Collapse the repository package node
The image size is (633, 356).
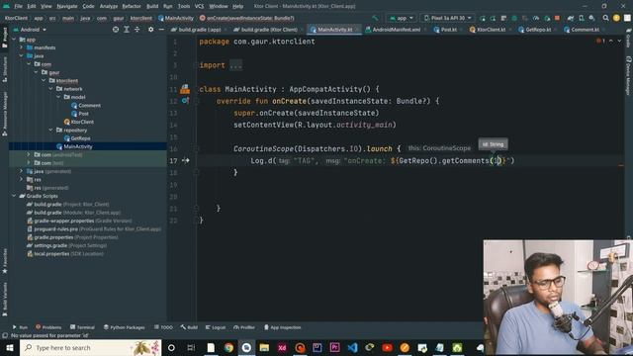coord(51,130)
